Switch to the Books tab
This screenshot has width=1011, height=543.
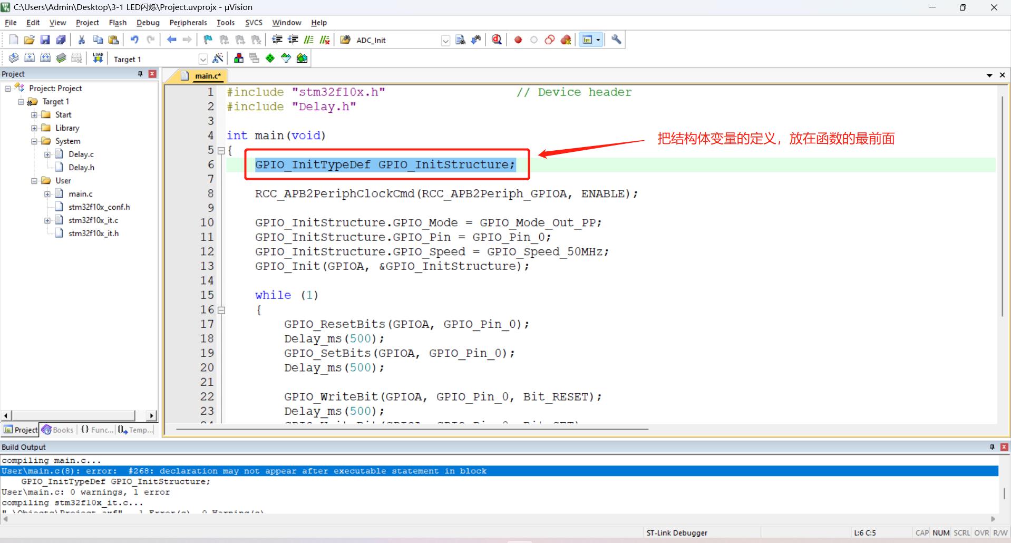(x=58, y=430)
